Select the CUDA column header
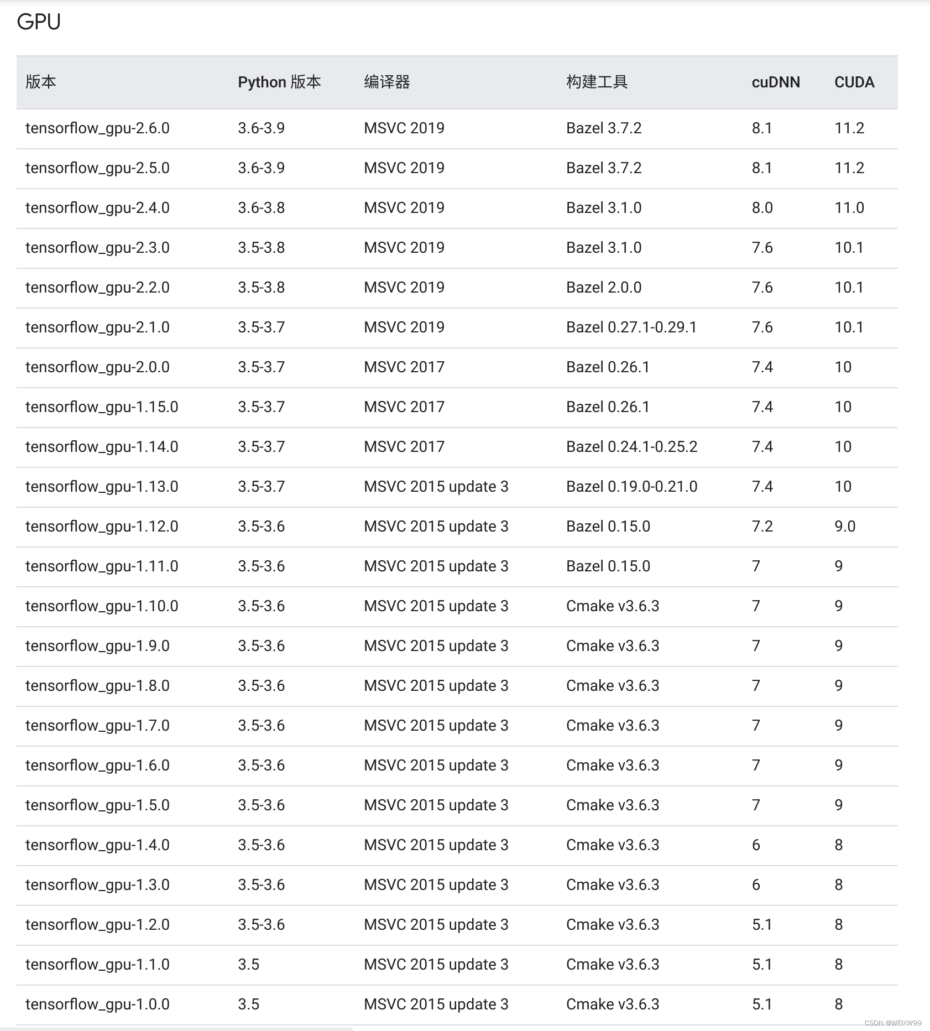 pyautogui.click(x=854, y=82)
